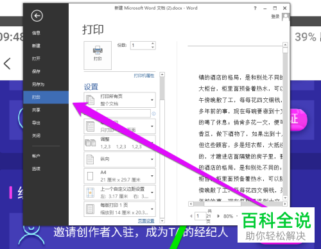Expand the 打印所有页 dropdown
This screenshot has width=321, height=249.
click(152, 100)
